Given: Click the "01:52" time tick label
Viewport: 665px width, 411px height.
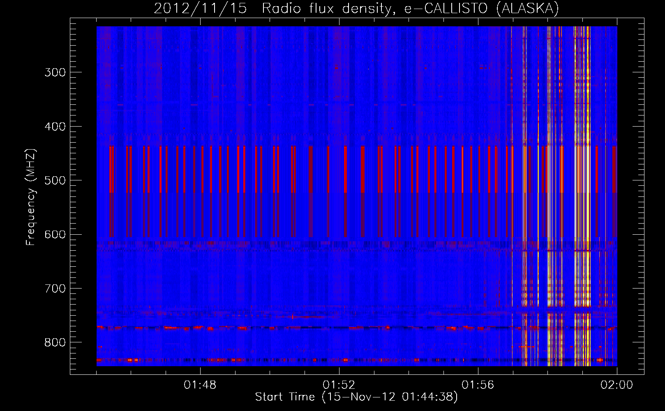Looking at the screenshot, I should click(x=339, y=385).
